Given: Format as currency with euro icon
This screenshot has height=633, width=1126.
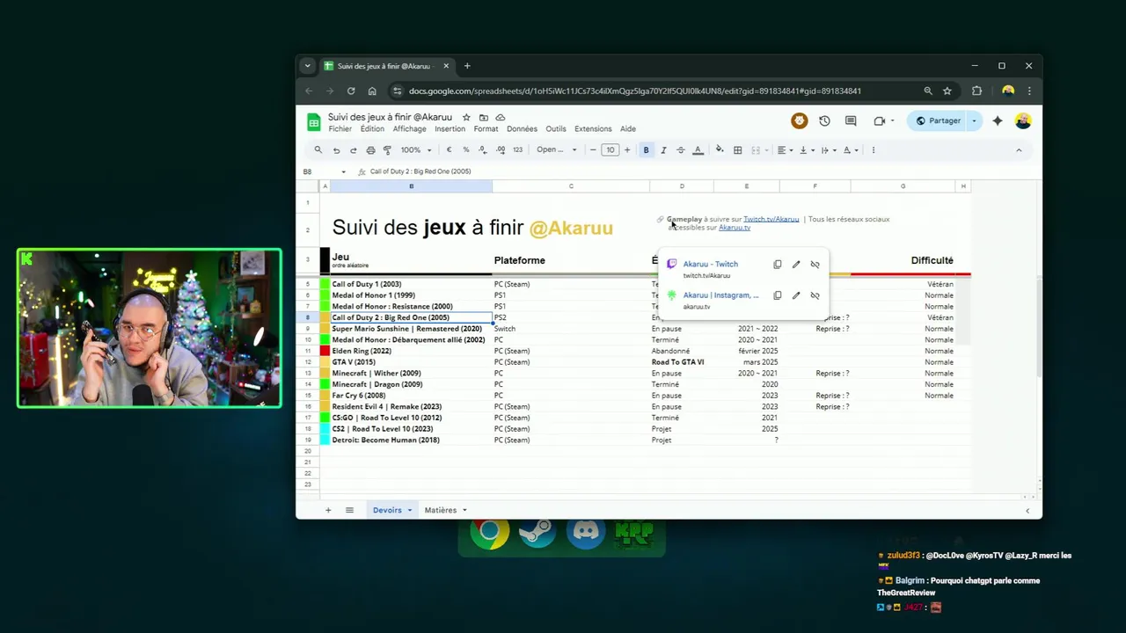Looking at the screenshot, I should [x=449, y=150].
